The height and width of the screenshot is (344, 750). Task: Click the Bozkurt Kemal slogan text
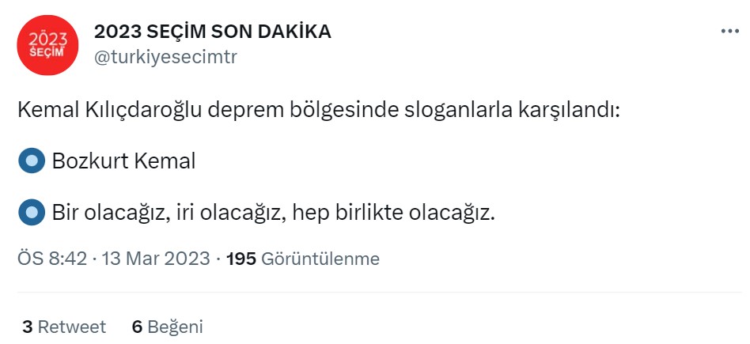click(123, 161)
